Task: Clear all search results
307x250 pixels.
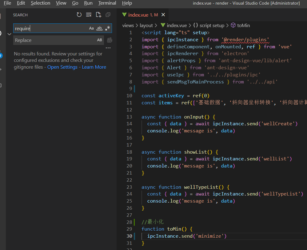Action: coord(89,14)
